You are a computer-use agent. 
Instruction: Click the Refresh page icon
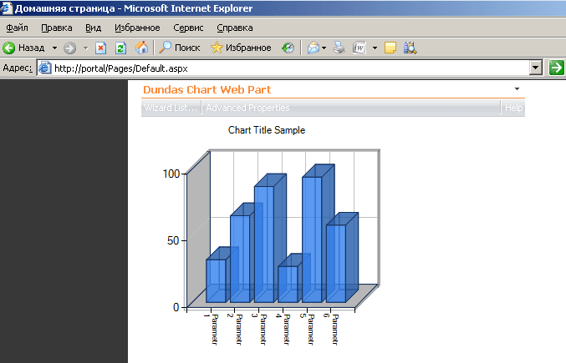tap(120, 48)
